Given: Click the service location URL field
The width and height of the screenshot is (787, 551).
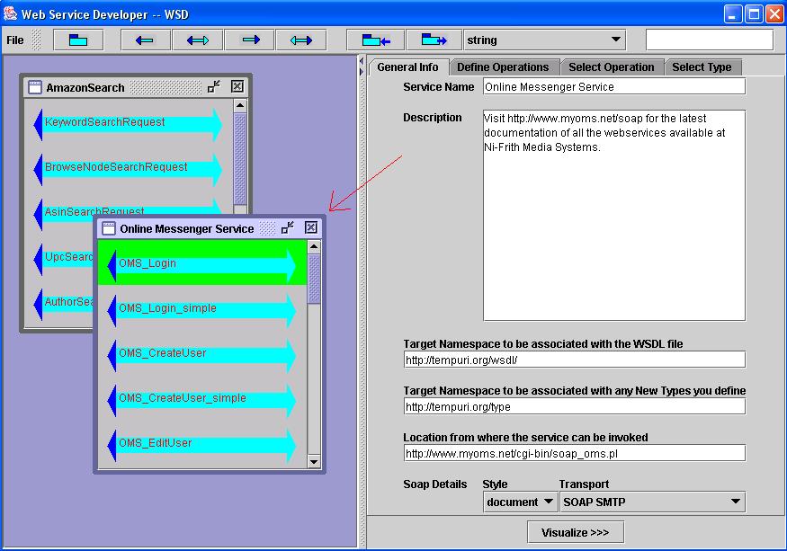Looking at the screenshot, I should click(575, 453).
